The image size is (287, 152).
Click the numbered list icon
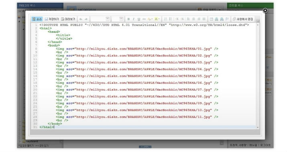[x=165, y=19]
